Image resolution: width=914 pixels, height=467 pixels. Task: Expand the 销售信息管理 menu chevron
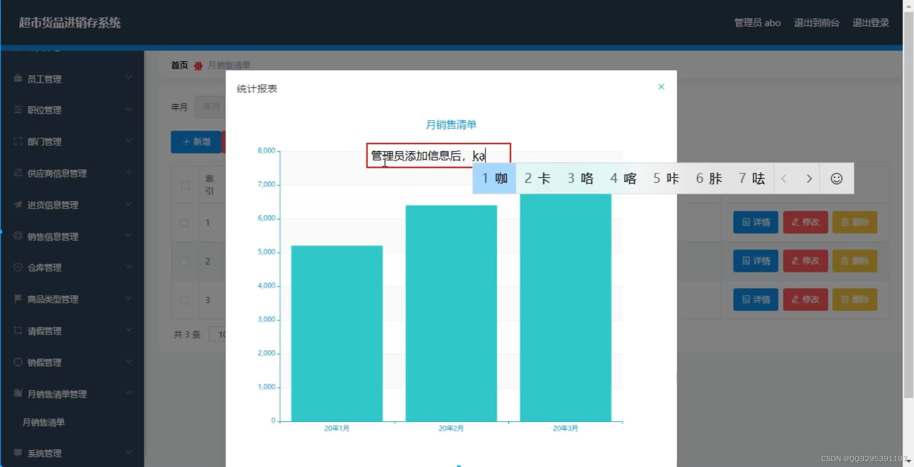[129, 235]
